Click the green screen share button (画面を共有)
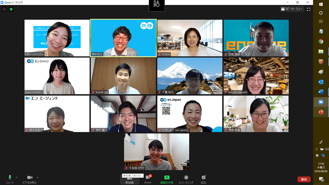329x185 pixels. coord(167,179)
